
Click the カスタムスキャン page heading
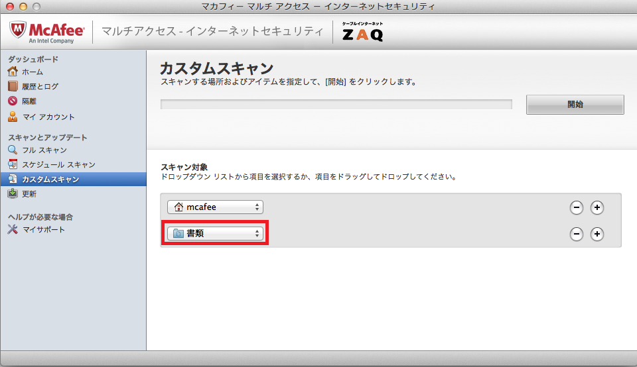coord(217,68)
